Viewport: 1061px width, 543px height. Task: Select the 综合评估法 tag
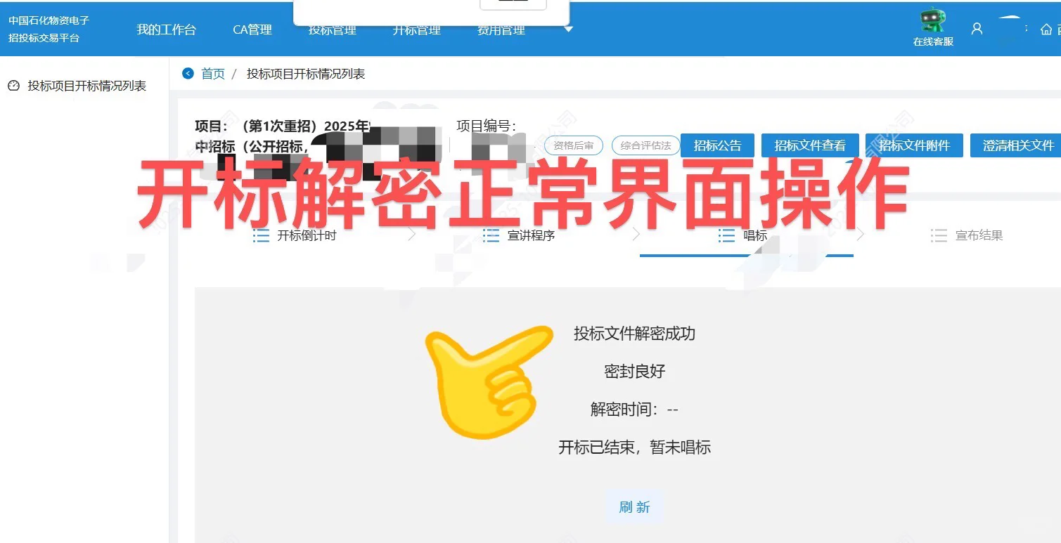click(644, 145)
